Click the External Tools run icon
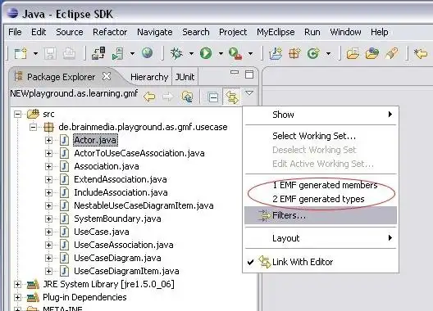This screenshot has width=433, height=311. point(235,53)
